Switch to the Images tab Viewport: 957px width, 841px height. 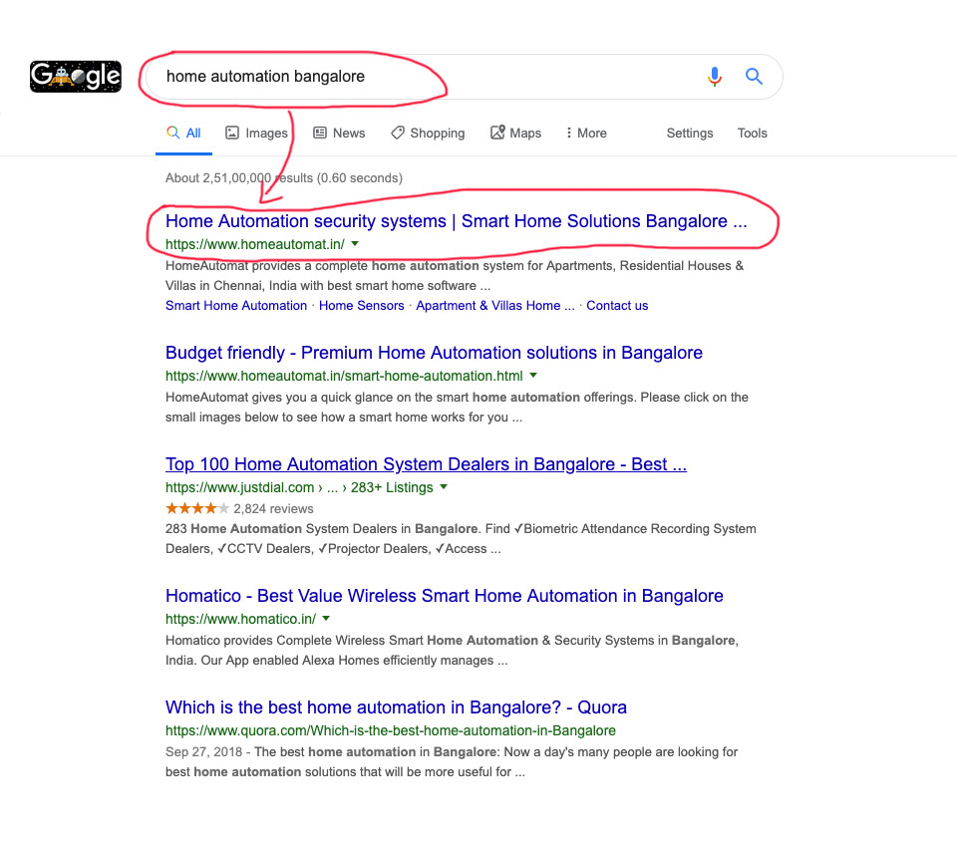tap(256, 133)
